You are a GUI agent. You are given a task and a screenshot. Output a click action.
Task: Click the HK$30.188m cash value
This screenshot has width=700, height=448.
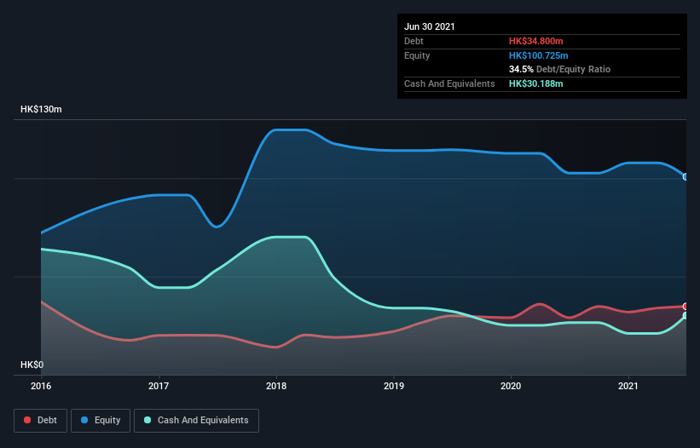(535, 83)
